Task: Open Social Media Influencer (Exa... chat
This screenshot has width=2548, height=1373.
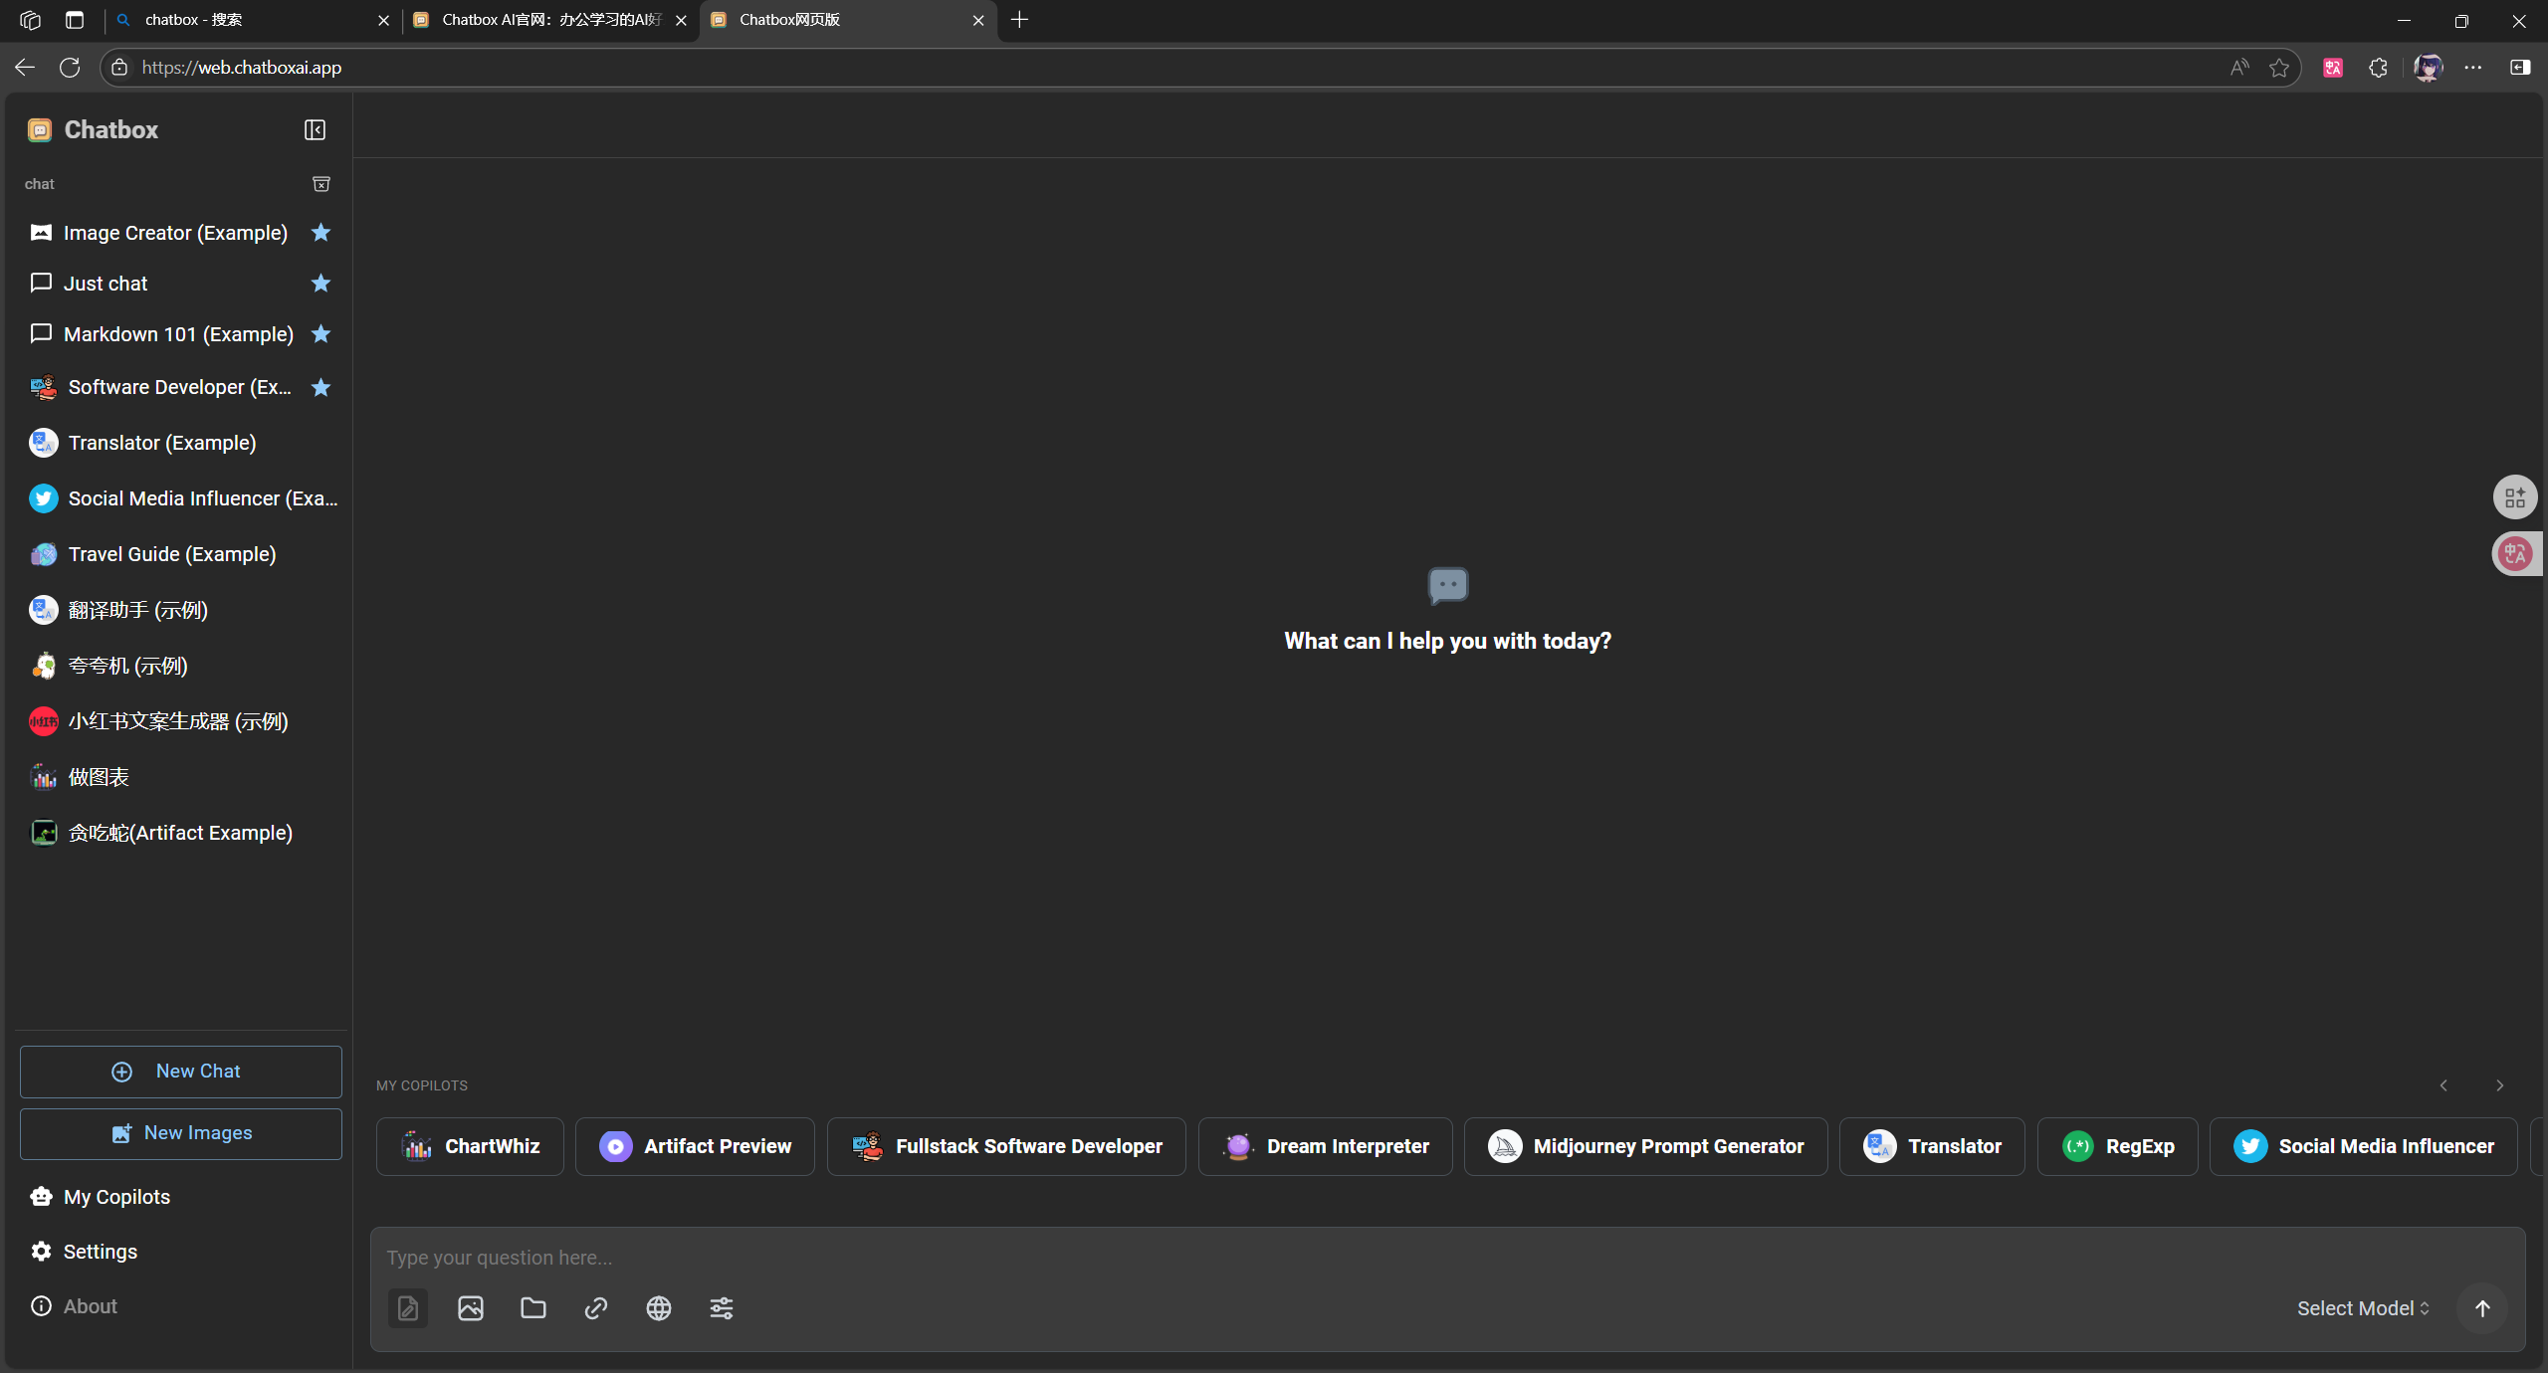Action: [181, 498]
